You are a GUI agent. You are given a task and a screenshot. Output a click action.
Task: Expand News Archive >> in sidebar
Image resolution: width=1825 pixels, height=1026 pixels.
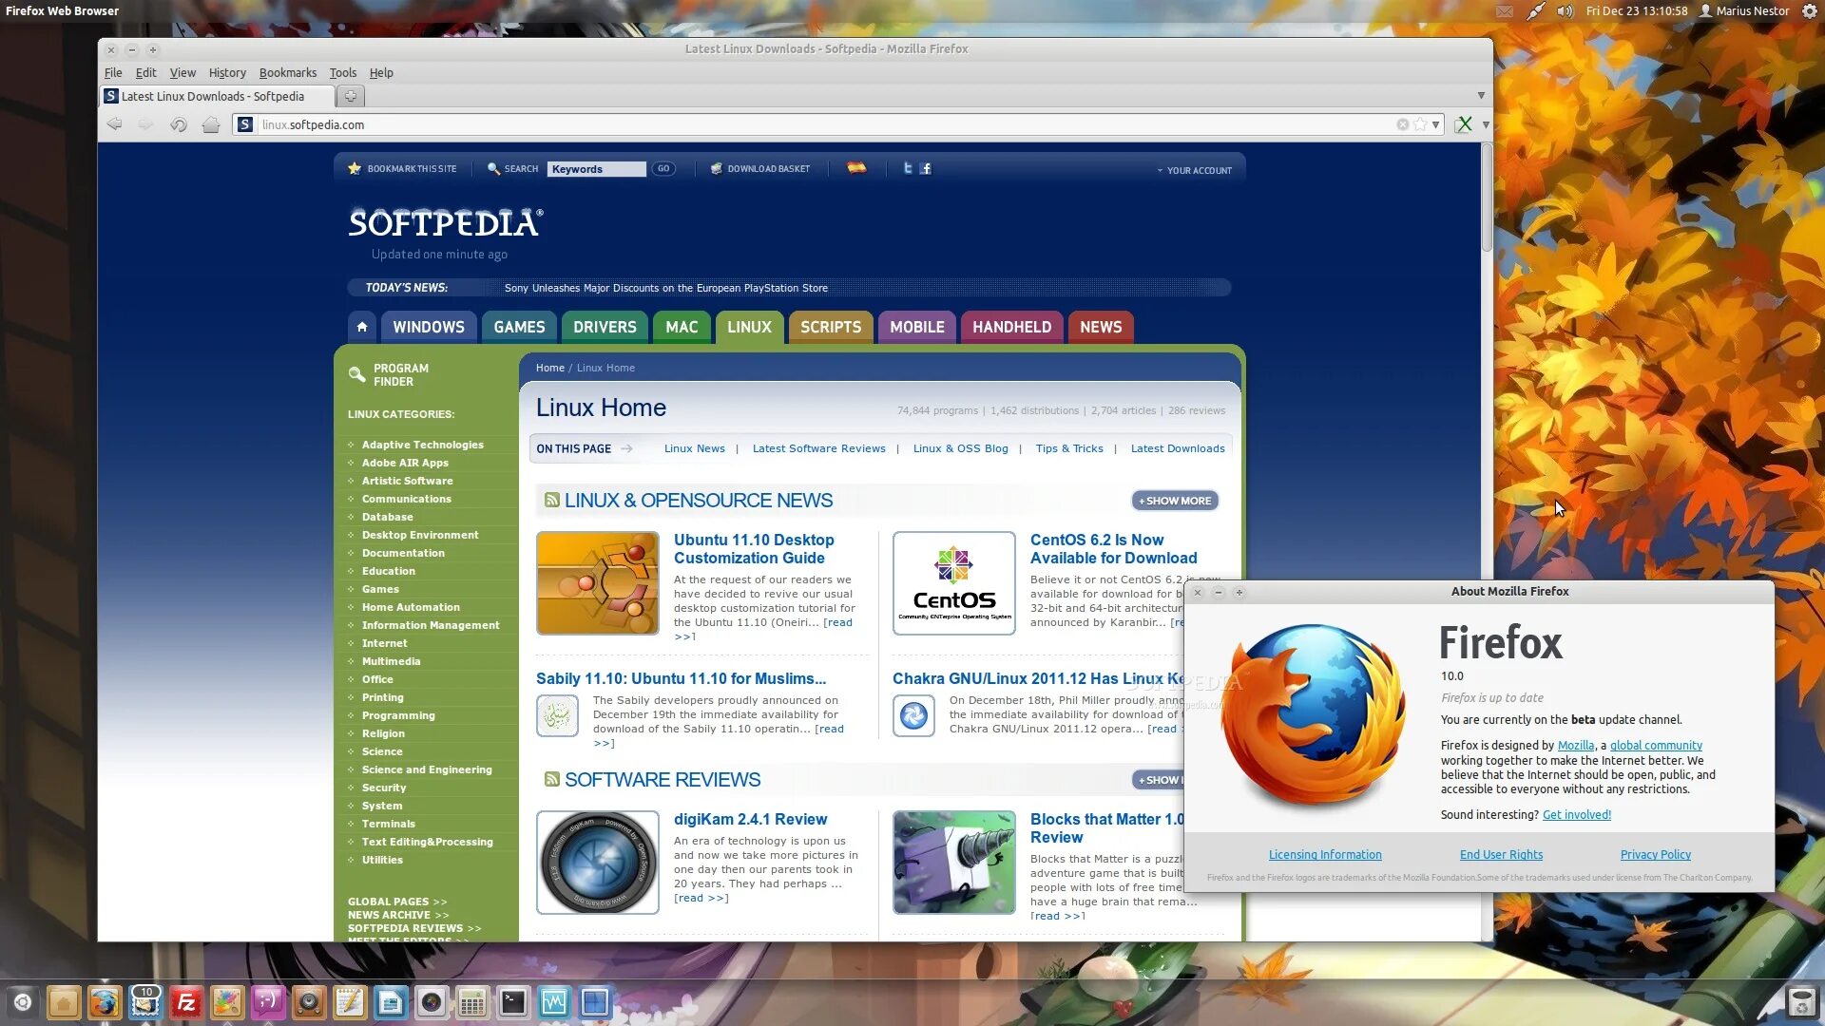(398, 915)
